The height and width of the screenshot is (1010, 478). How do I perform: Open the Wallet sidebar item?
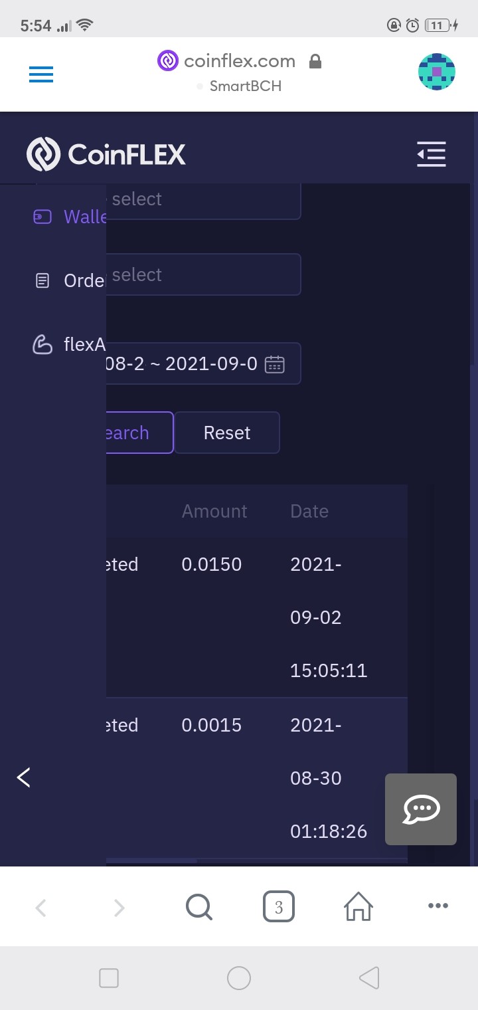(x=70, y=217)
